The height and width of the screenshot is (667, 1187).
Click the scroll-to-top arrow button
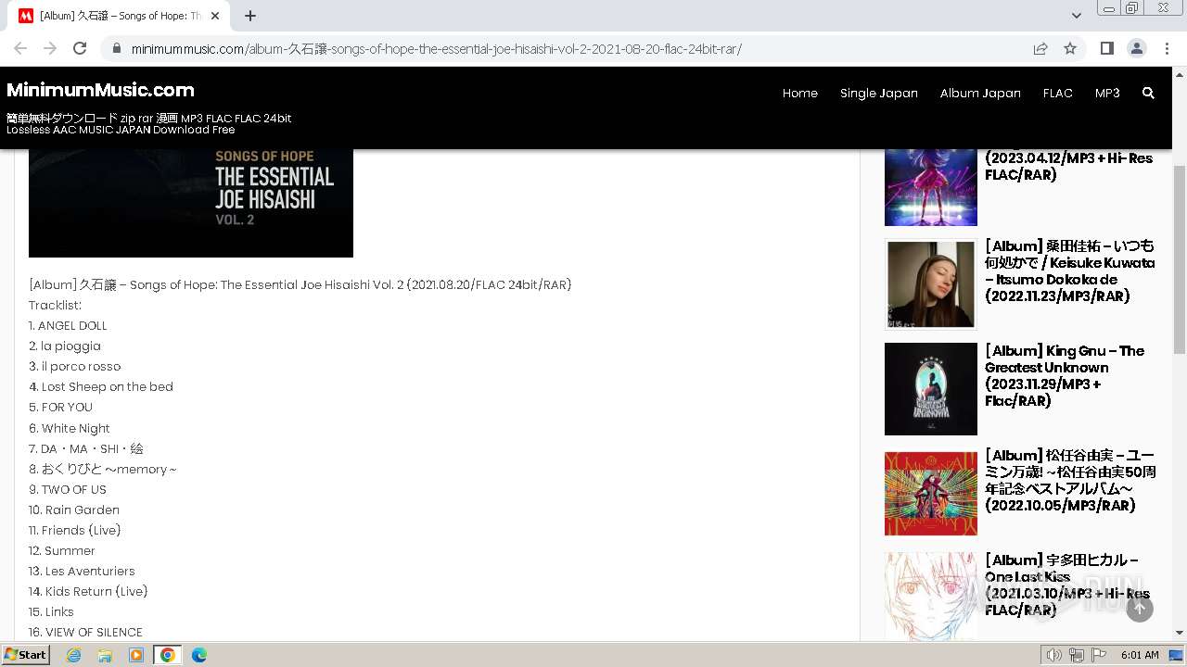click(x=1140, y=608)
